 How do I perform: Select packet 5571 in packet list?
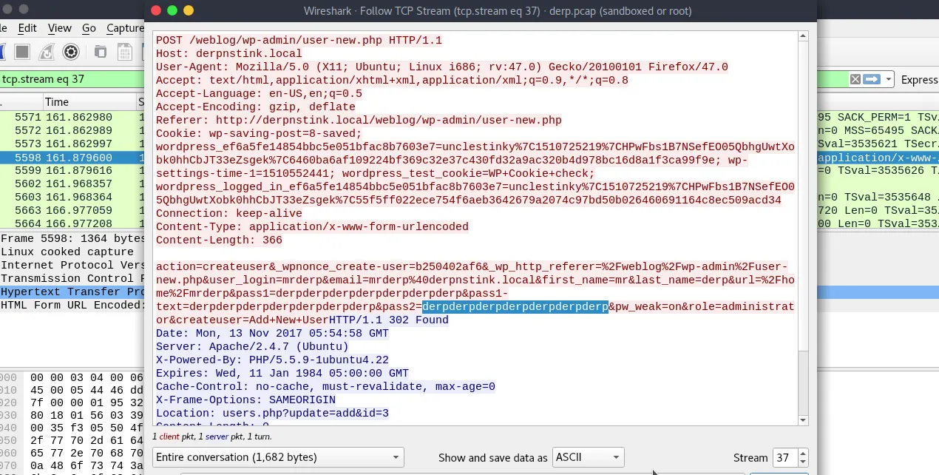(x=72, y=118)
